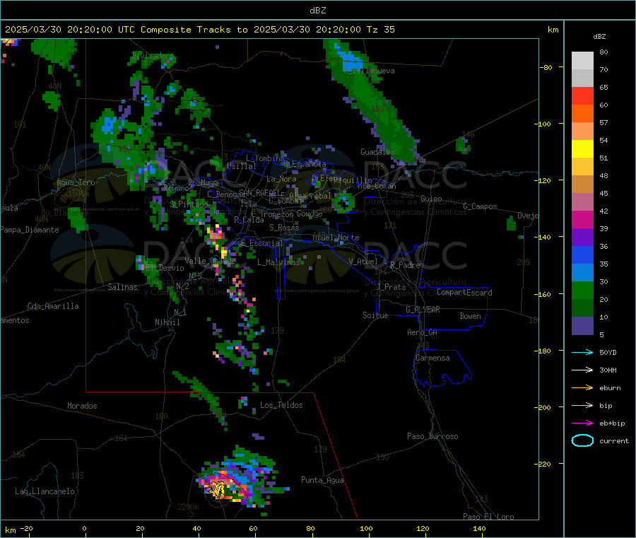This screenshot has width=636, height=538.
Task: Click the 'dBZ' heading above the color scale
Action: [599, 37]
